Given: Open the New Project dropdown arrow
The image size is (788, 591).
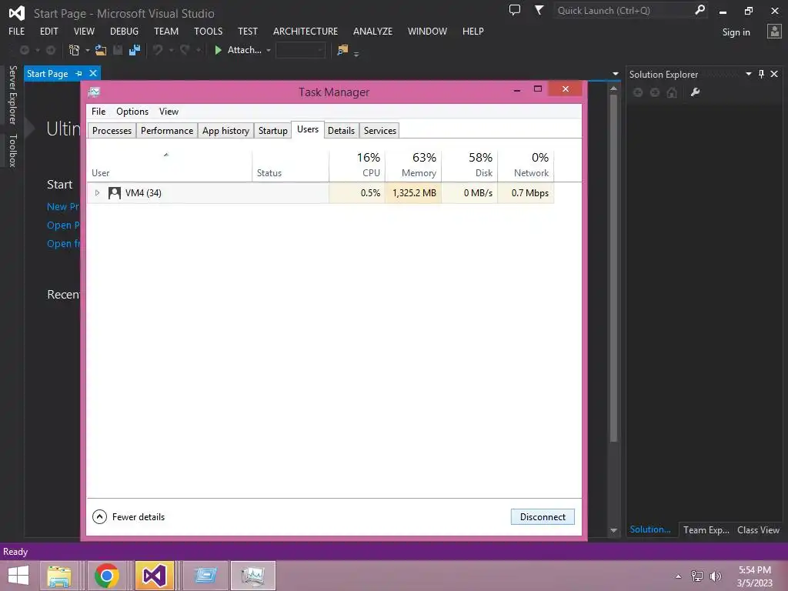Looking at the screenshot, I should (x=87, y=50).
